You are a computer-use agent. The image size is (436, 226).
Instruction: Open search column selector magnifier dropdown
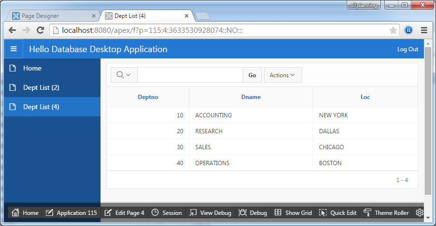[x=124, y=75]
